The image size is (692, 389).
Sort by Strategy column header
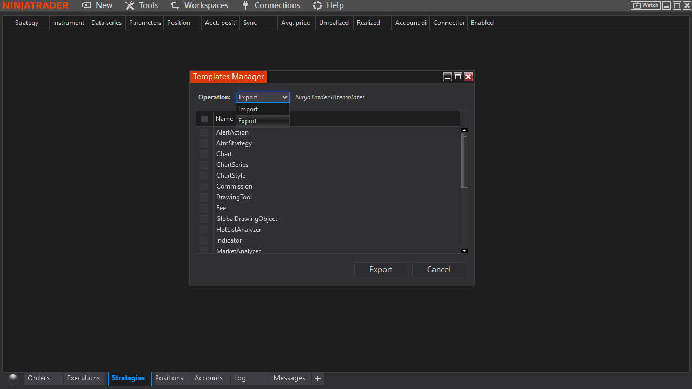[26, 23]
